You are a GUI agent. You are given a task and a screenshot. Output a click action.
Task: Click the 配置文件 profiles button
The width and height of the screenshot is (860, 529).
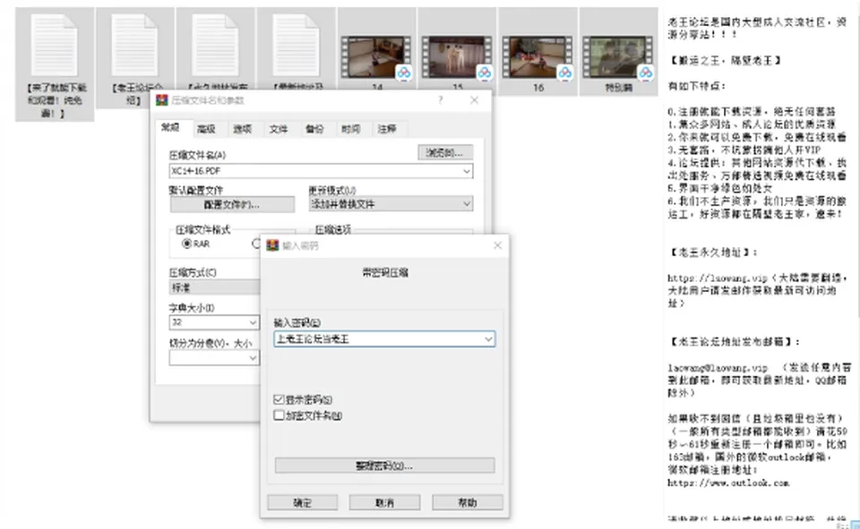tap(232, 204)
